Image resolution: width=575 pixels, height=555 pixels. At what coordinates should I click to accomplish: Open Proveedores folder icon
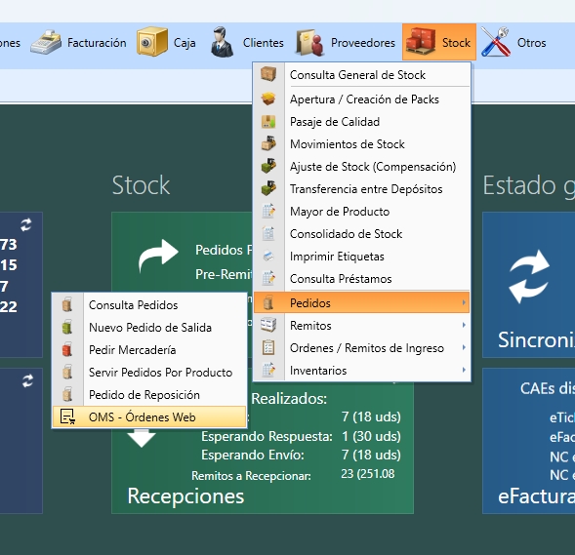(310, 43)
